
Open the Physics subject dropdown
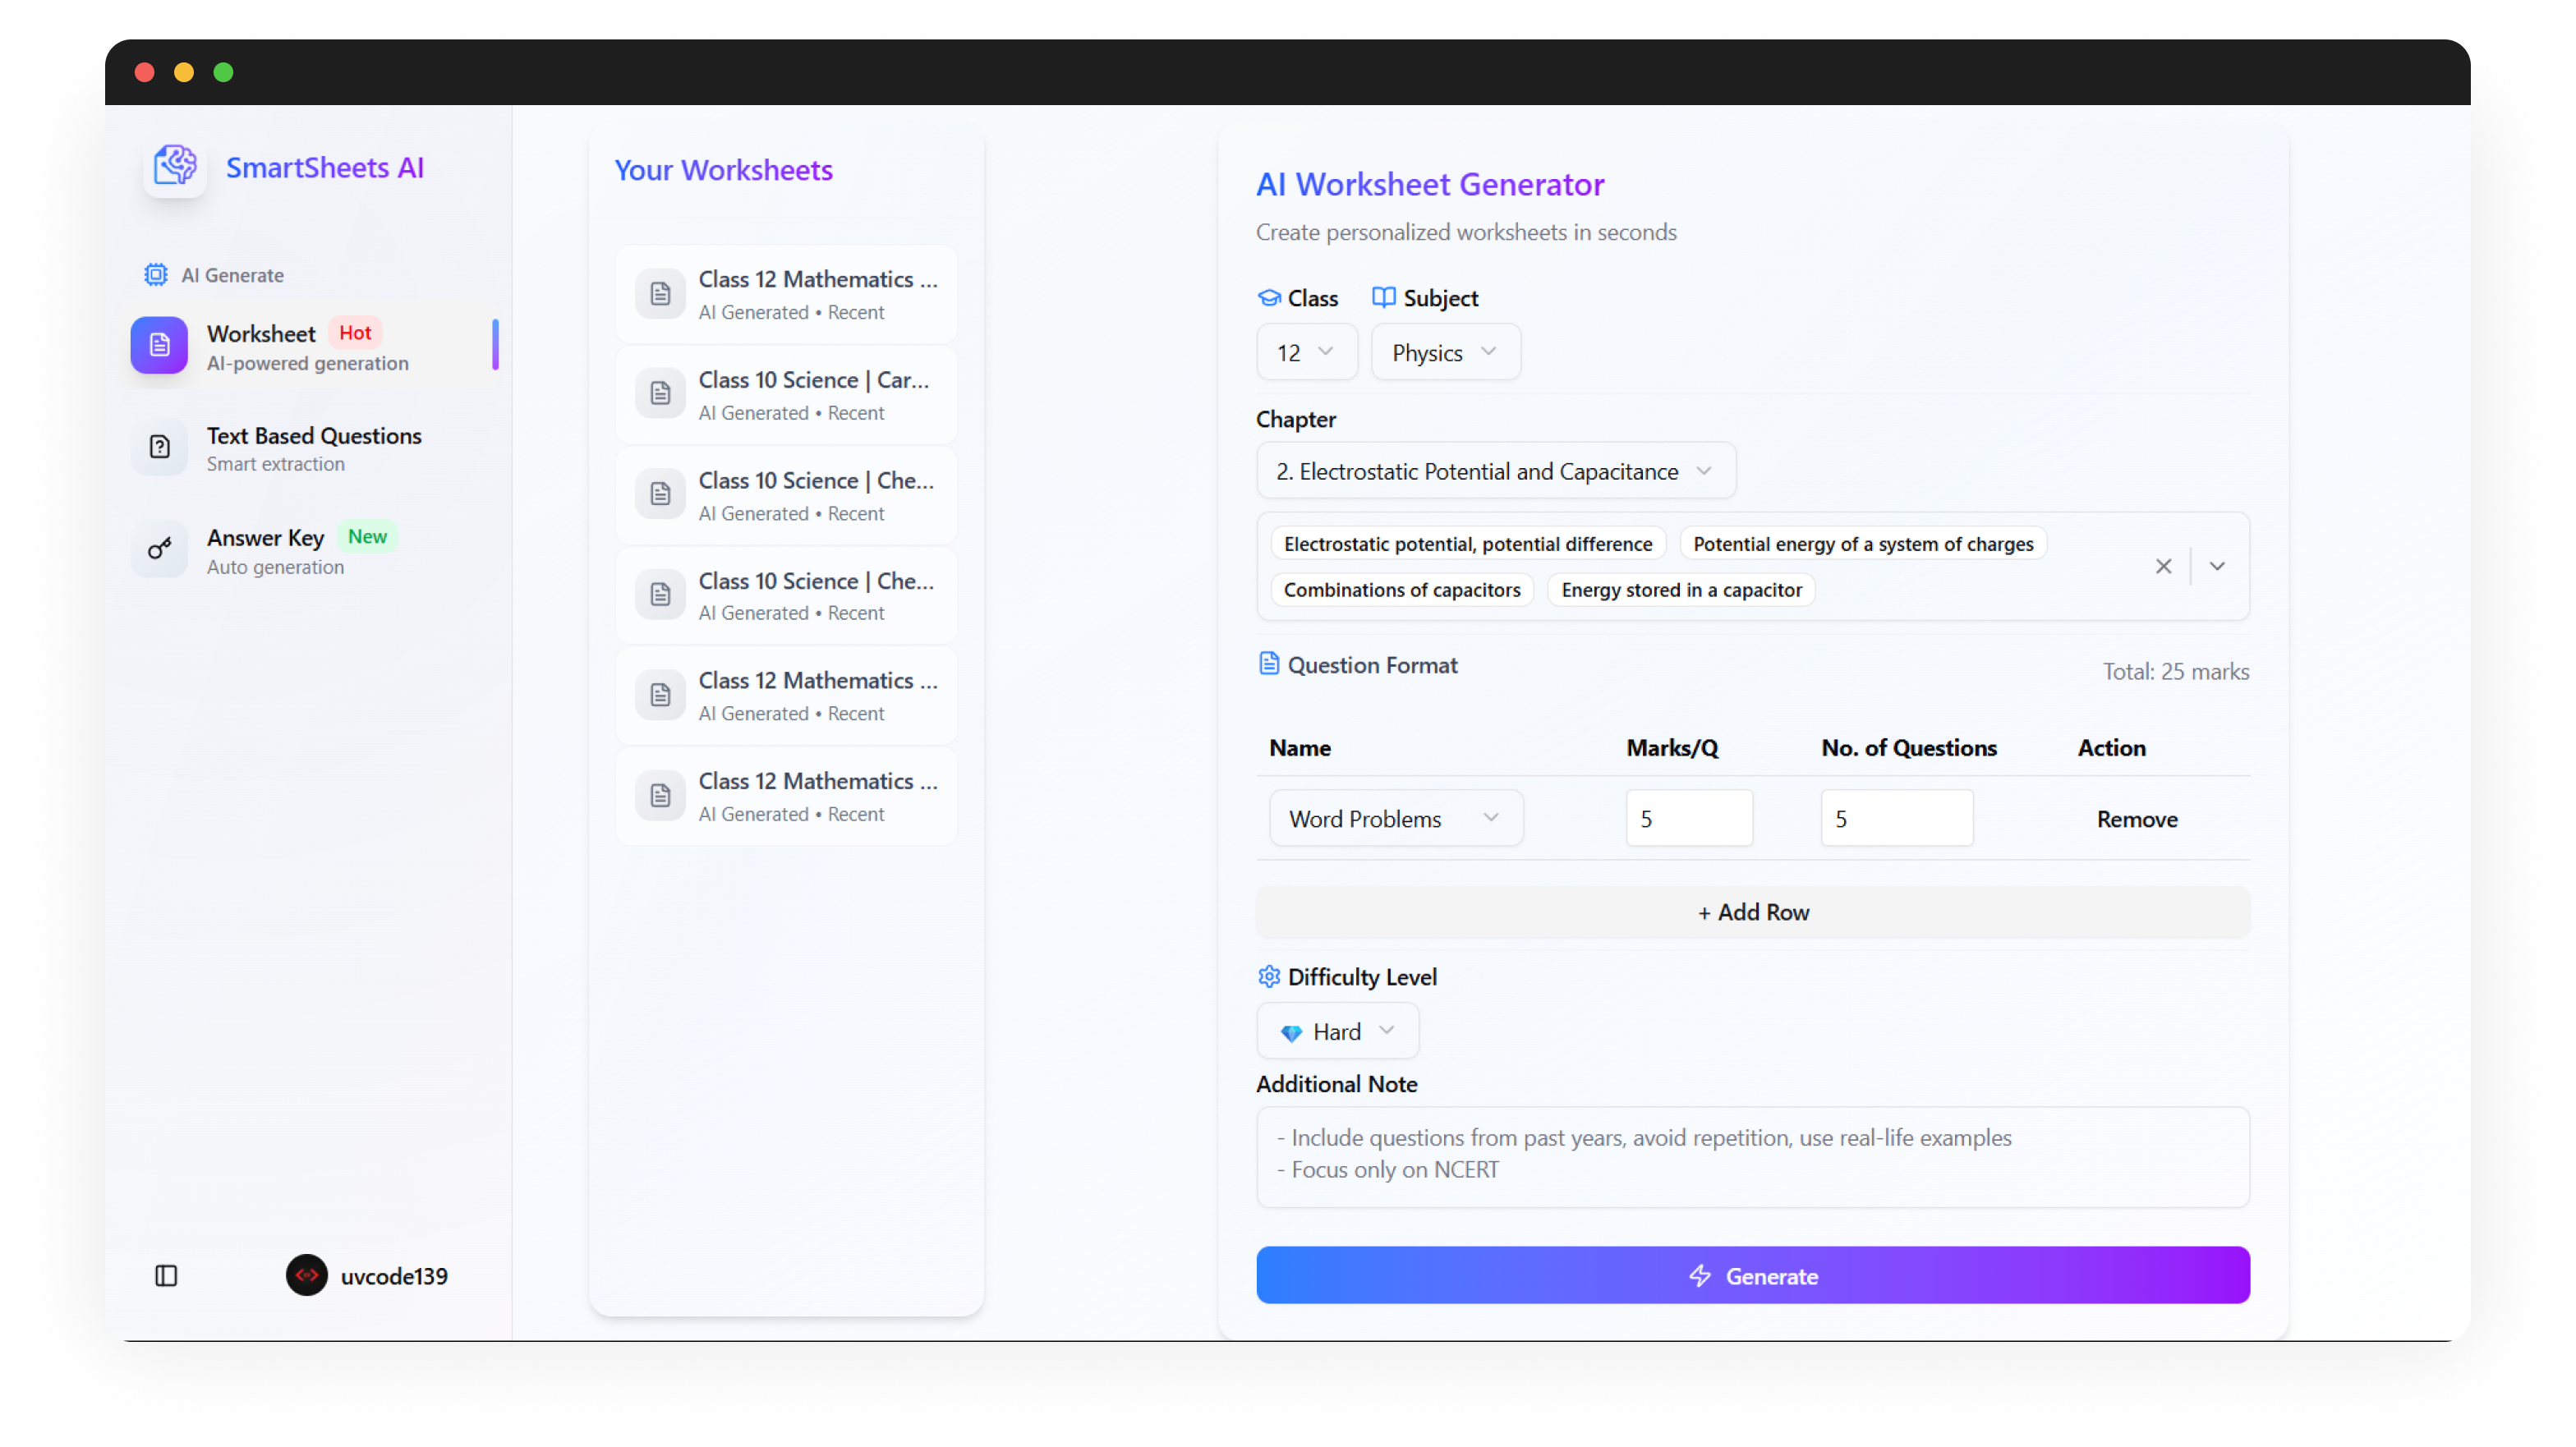click(x=1445, y=352)
